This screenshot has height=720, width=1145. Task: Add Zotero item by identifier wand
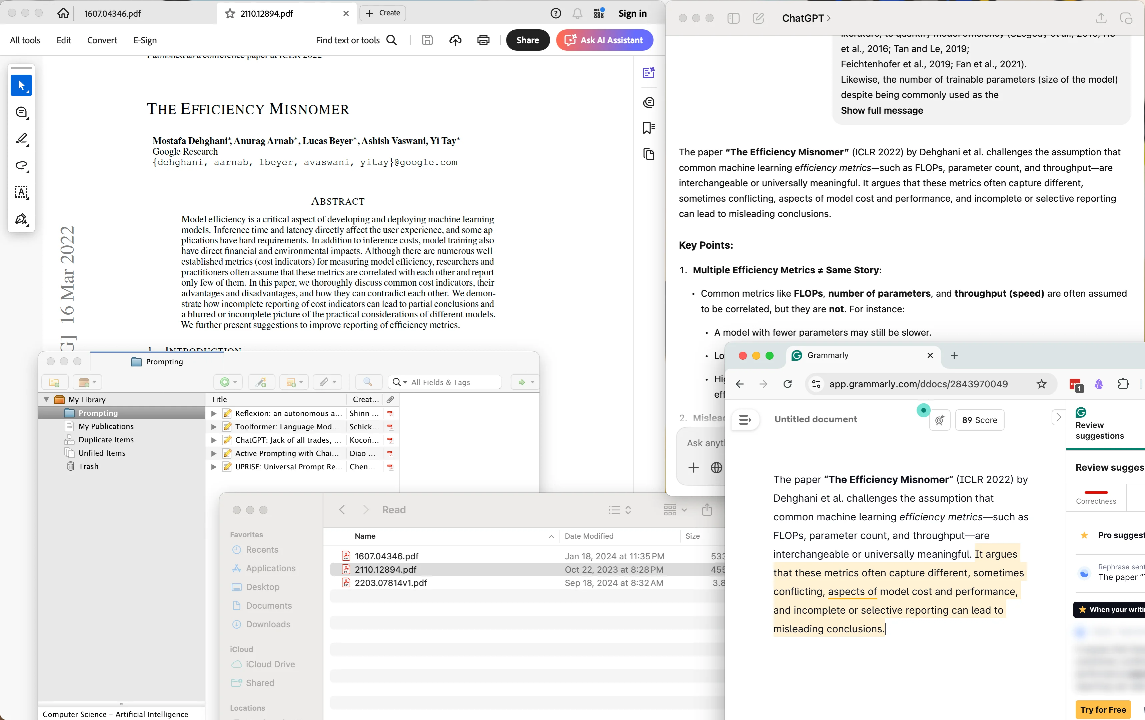tap(261, 382)
